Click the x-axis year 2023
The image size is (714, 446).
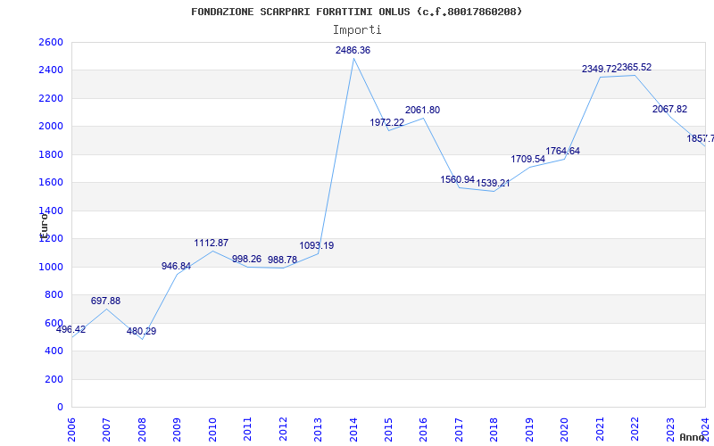click(x=670, y=431)
